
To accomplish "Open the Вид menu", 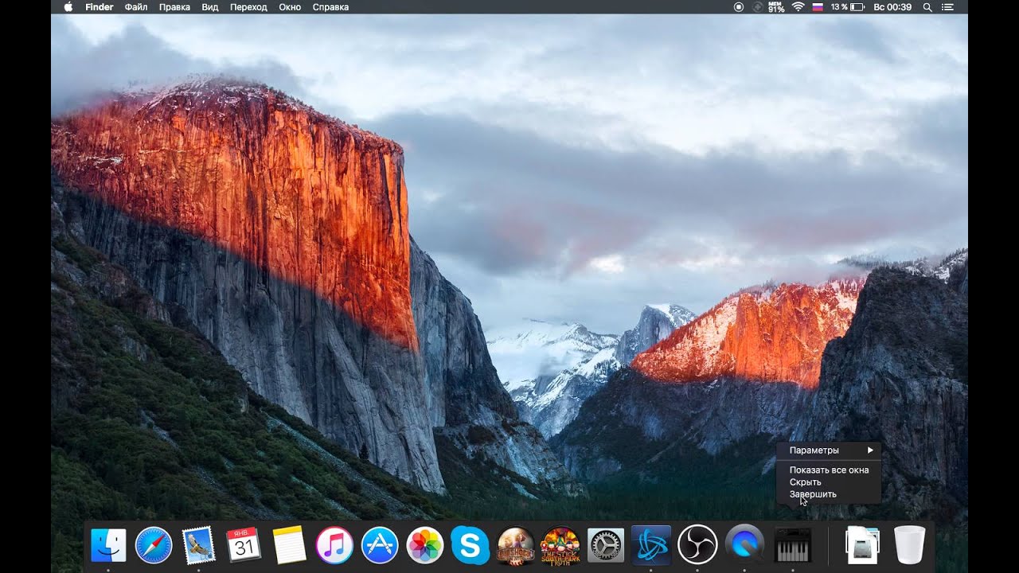I will coord(210,6).
